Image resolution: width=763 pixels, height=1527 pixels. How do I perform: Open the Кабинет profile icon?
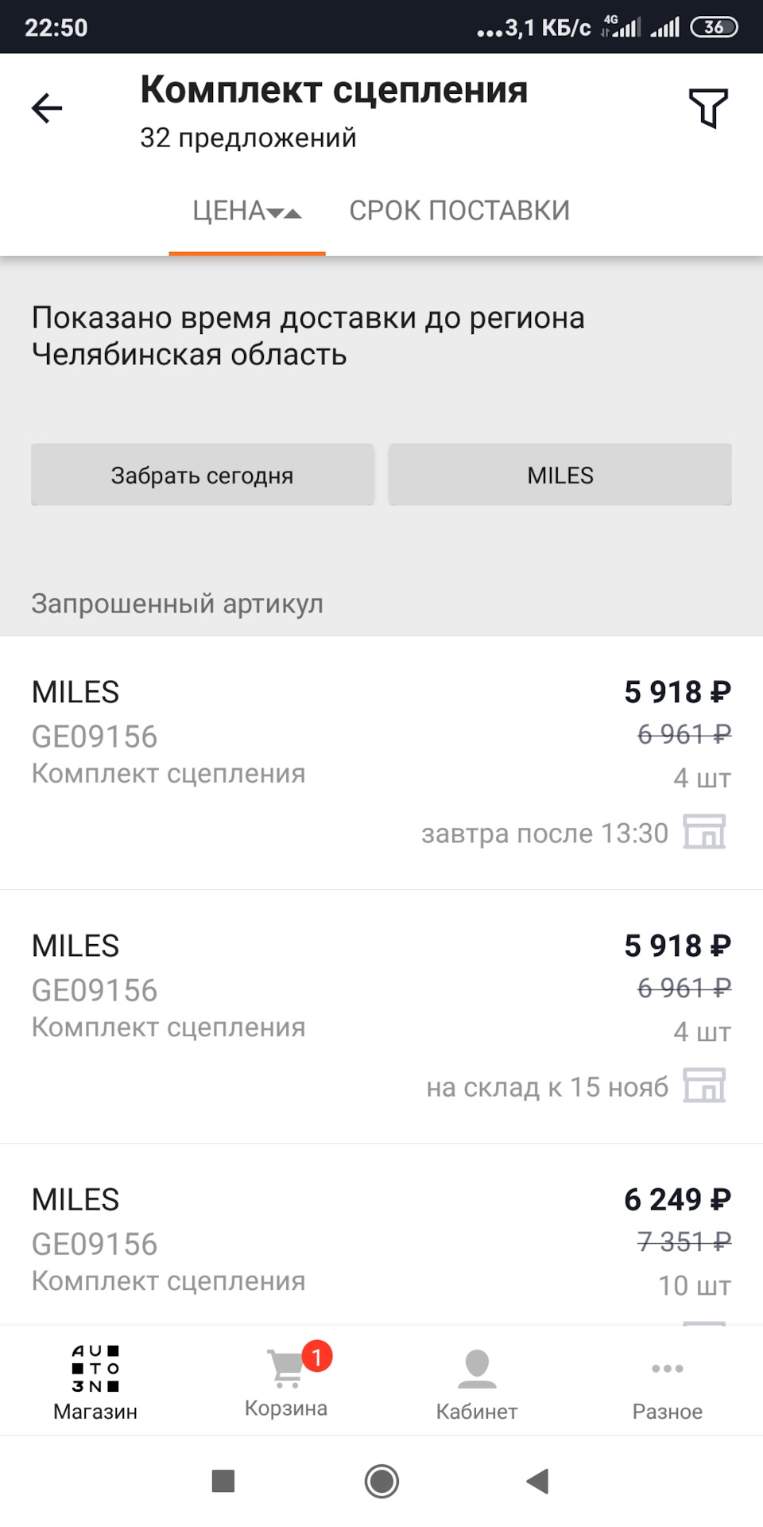click(477, 1370)
